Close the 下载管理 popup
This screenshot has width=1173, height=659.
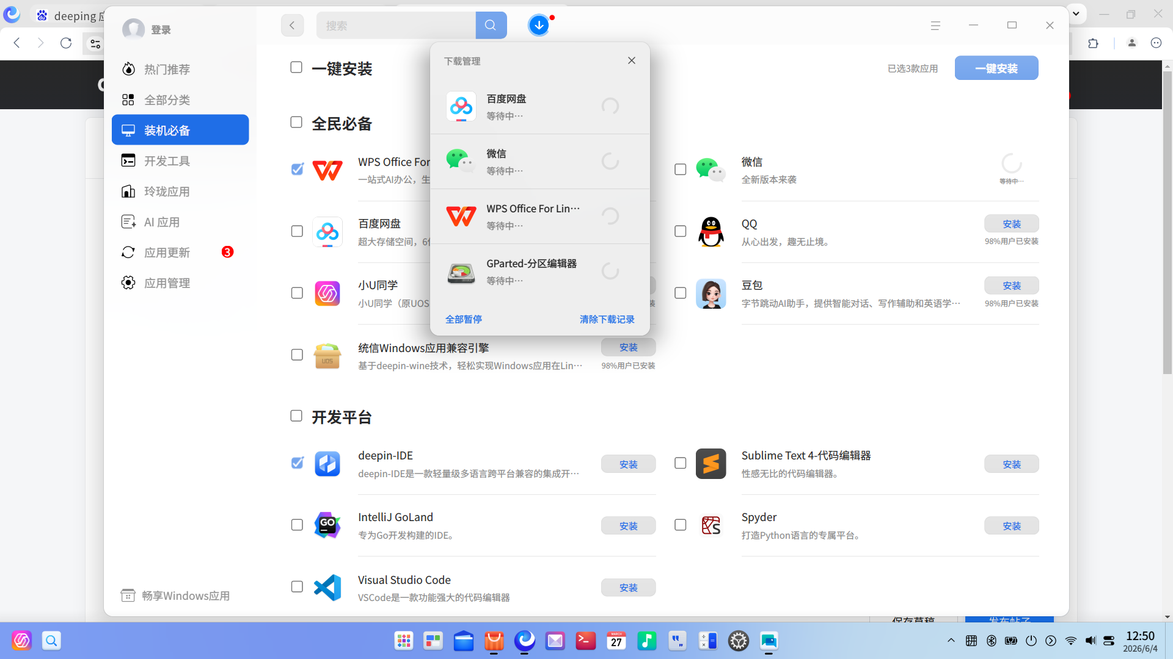(x=632, y=60)
